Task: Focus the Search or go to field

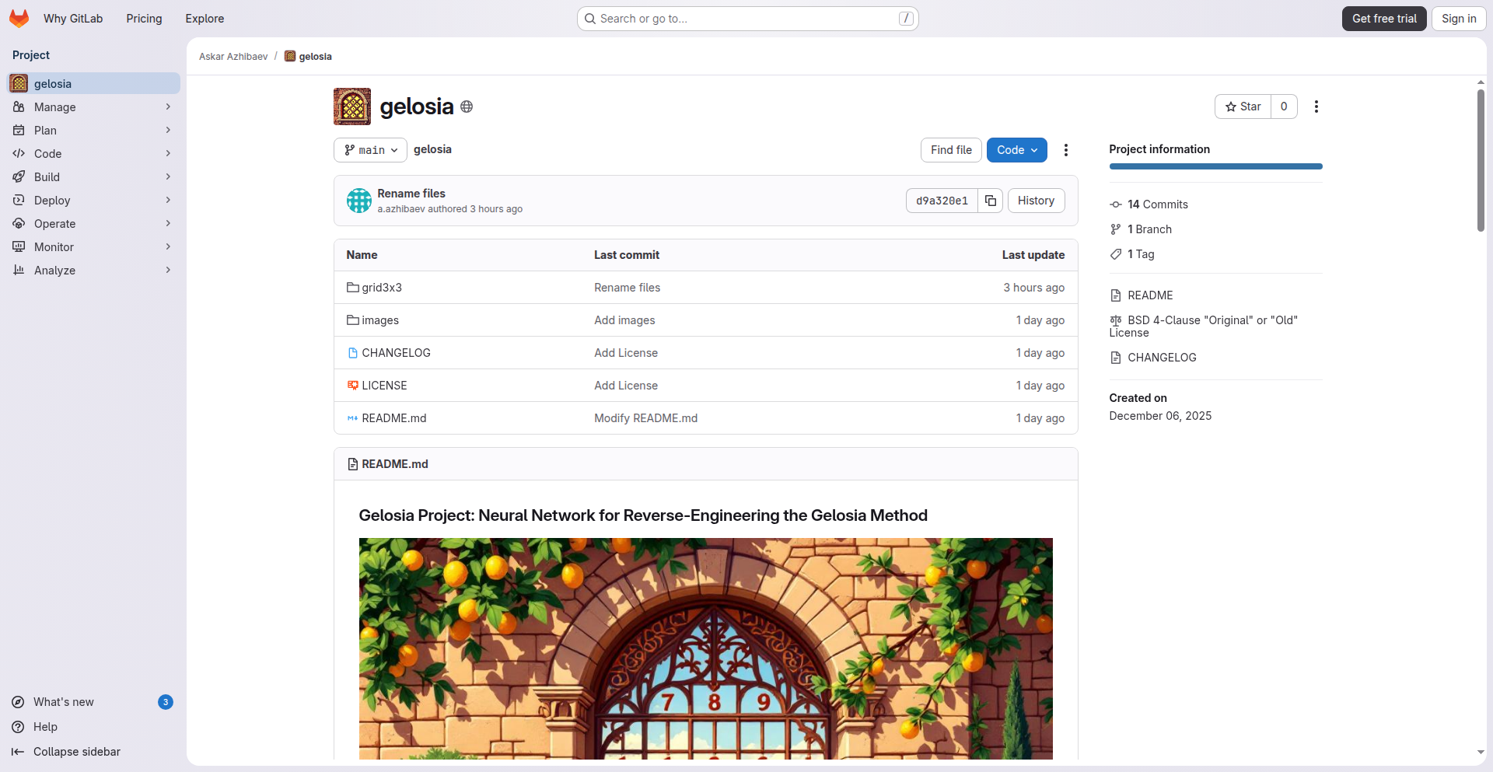Action: (x=746, y=19)
